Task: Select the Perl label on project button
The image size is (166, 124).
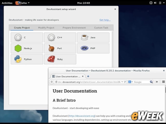Action: click(x=59, y=48)
